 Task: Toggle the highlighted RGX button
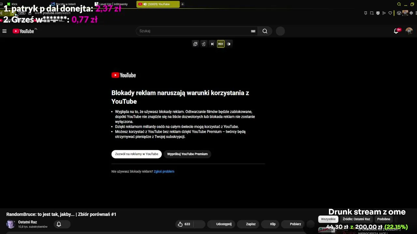pos(221,44)
